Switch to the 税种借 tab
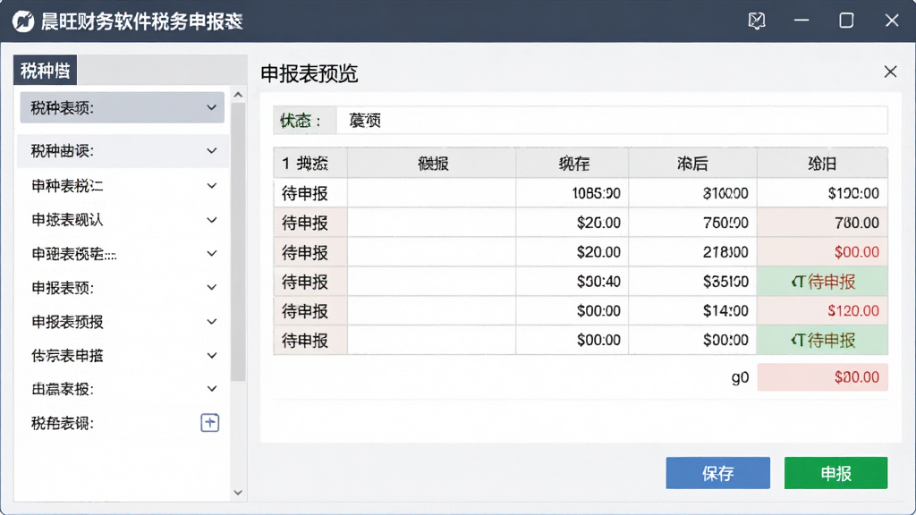The height and width of the screenshot is (515, 916). point(45,71)
